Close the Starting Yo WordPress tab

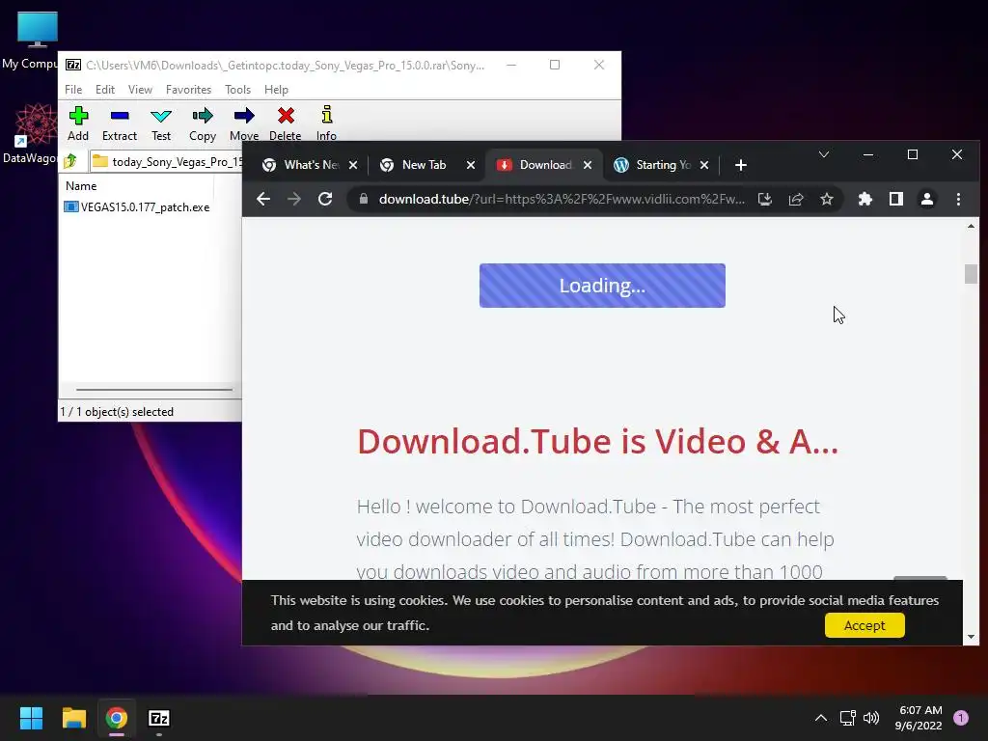tap(704, 165)
